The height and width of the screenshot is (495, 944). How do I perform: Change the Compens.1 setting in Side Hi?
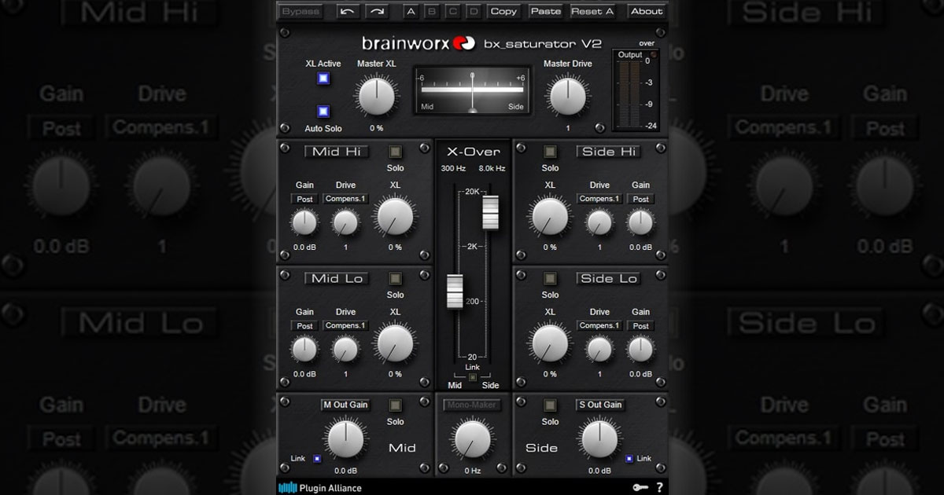(599, 199)
